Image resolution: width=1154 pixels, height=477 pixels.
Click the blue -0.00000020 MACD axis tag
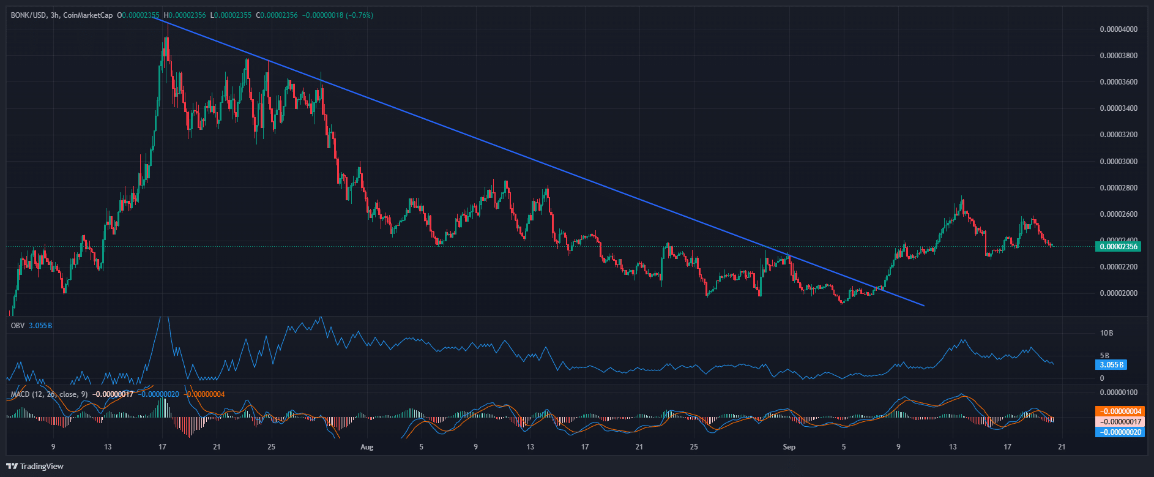coord(1119,432)
